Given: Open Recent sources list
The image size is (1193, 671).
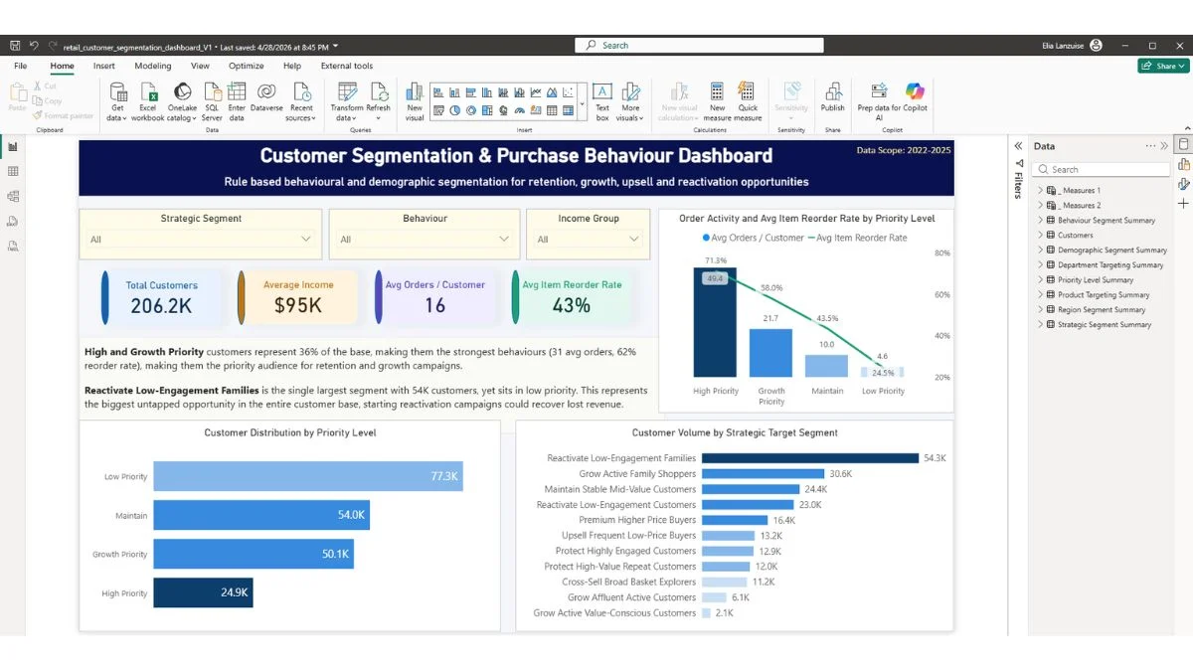Looking at the screenshot, I should [301, 102].
